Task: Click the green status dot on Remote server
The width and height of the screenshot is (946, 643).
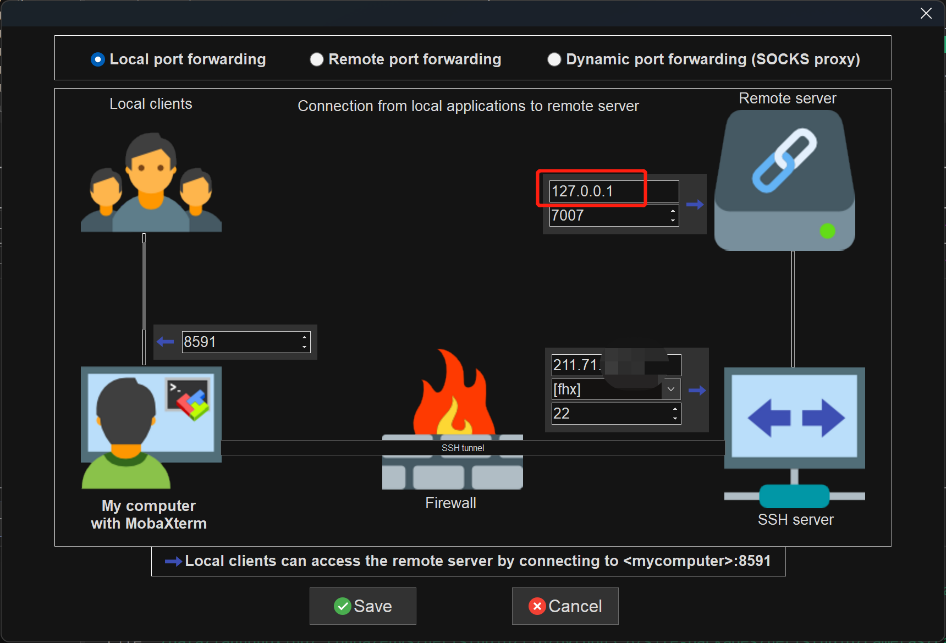Action: coord(827,232)
